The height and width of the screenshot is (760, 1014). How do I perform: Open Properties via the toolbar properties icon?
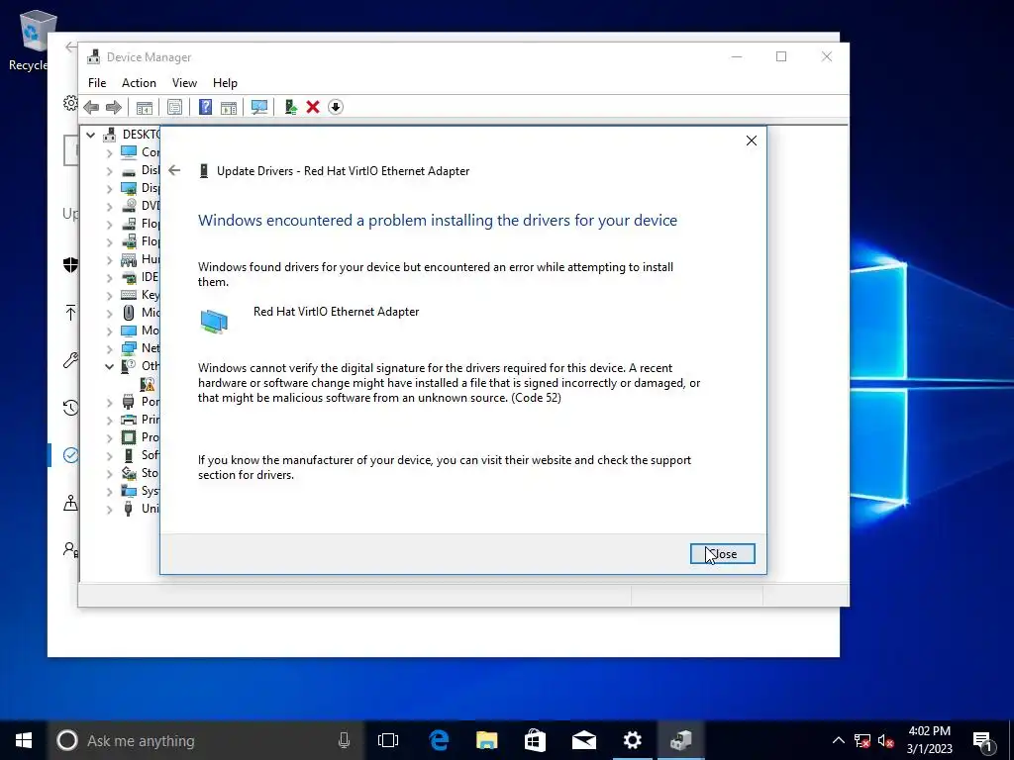[x=174, y=107]
